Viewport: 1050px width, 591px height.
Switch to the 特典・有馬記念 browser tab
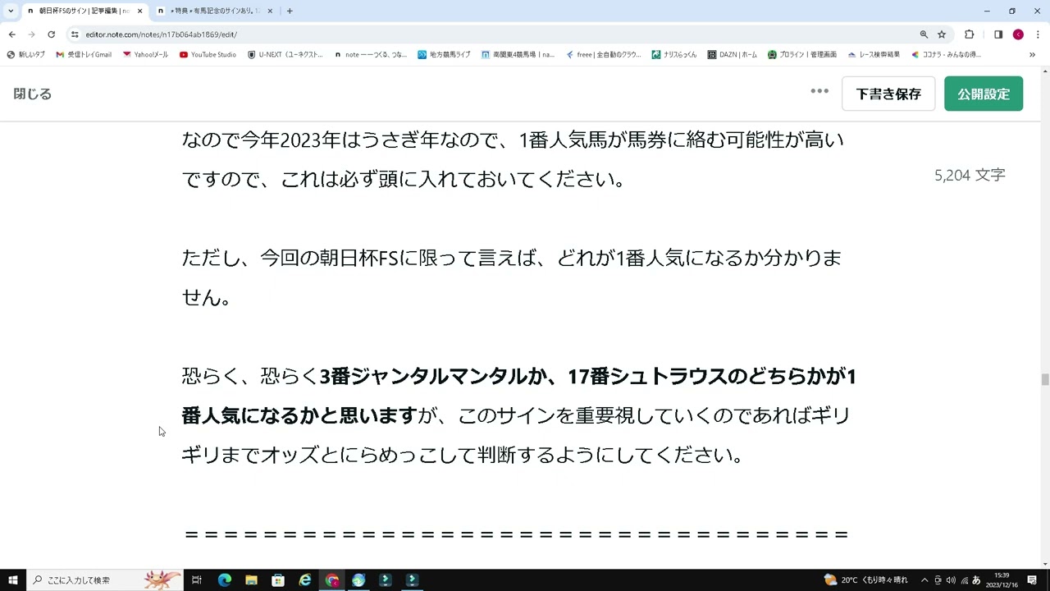click(213, 11)
